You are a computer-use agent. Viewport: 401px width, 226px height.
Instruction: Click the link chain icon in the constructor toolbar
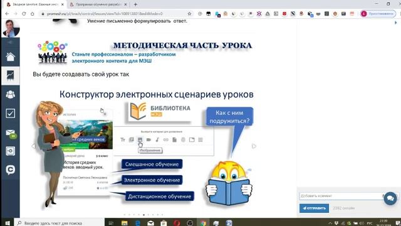coord(165,139)
